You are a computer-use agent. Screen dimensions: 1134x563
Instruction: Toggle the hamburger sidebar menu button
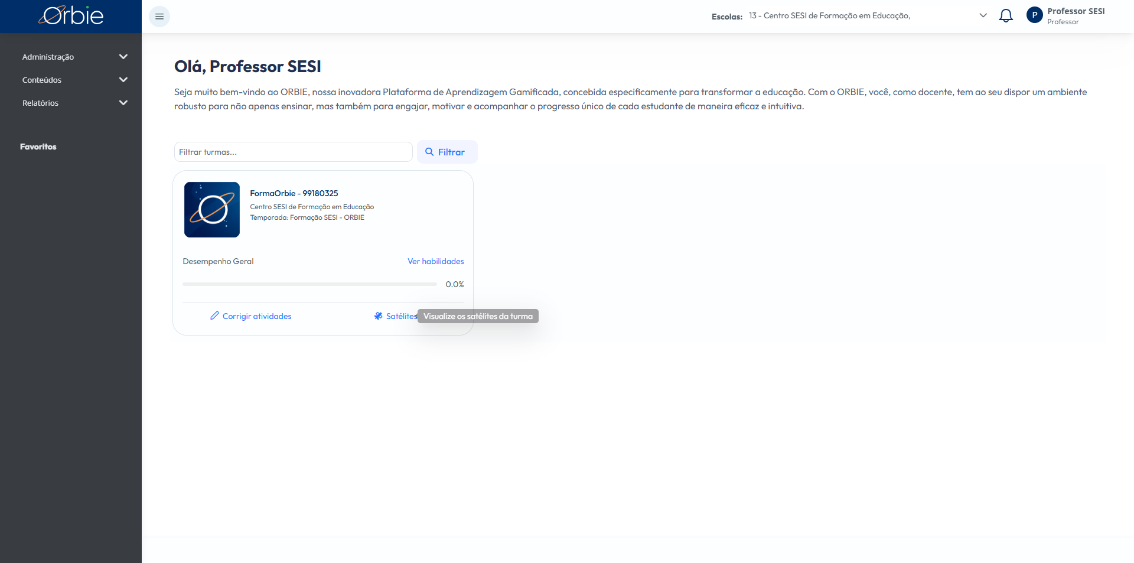159,17
